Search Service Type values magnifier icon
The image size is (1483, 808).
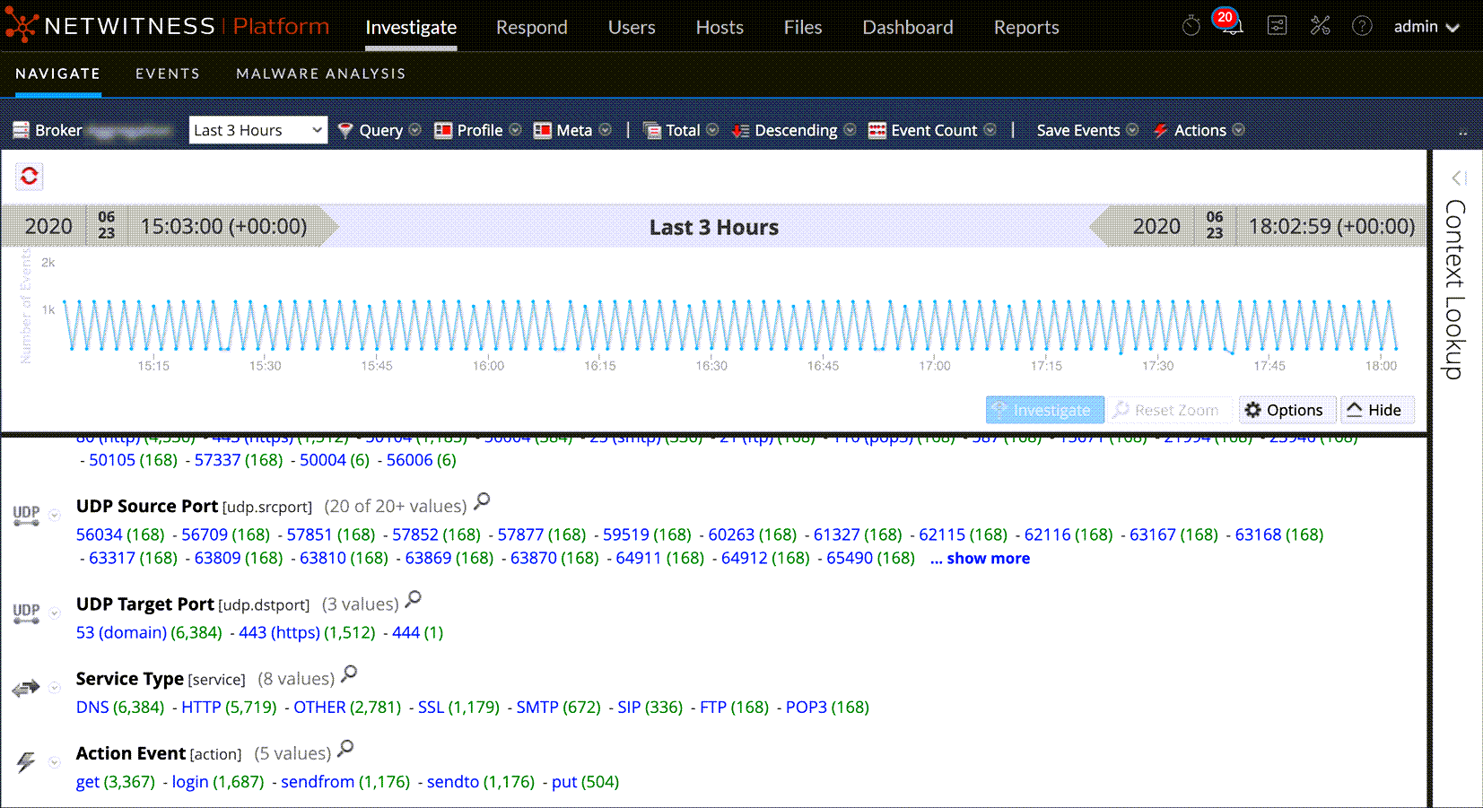click(349, 673)
